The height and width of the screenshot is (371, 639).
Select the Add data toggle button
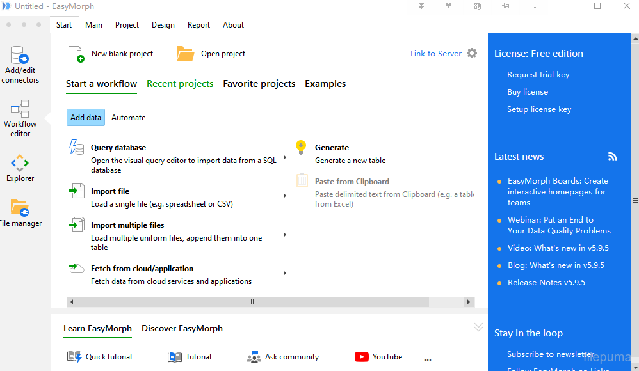tap(86, 118)
